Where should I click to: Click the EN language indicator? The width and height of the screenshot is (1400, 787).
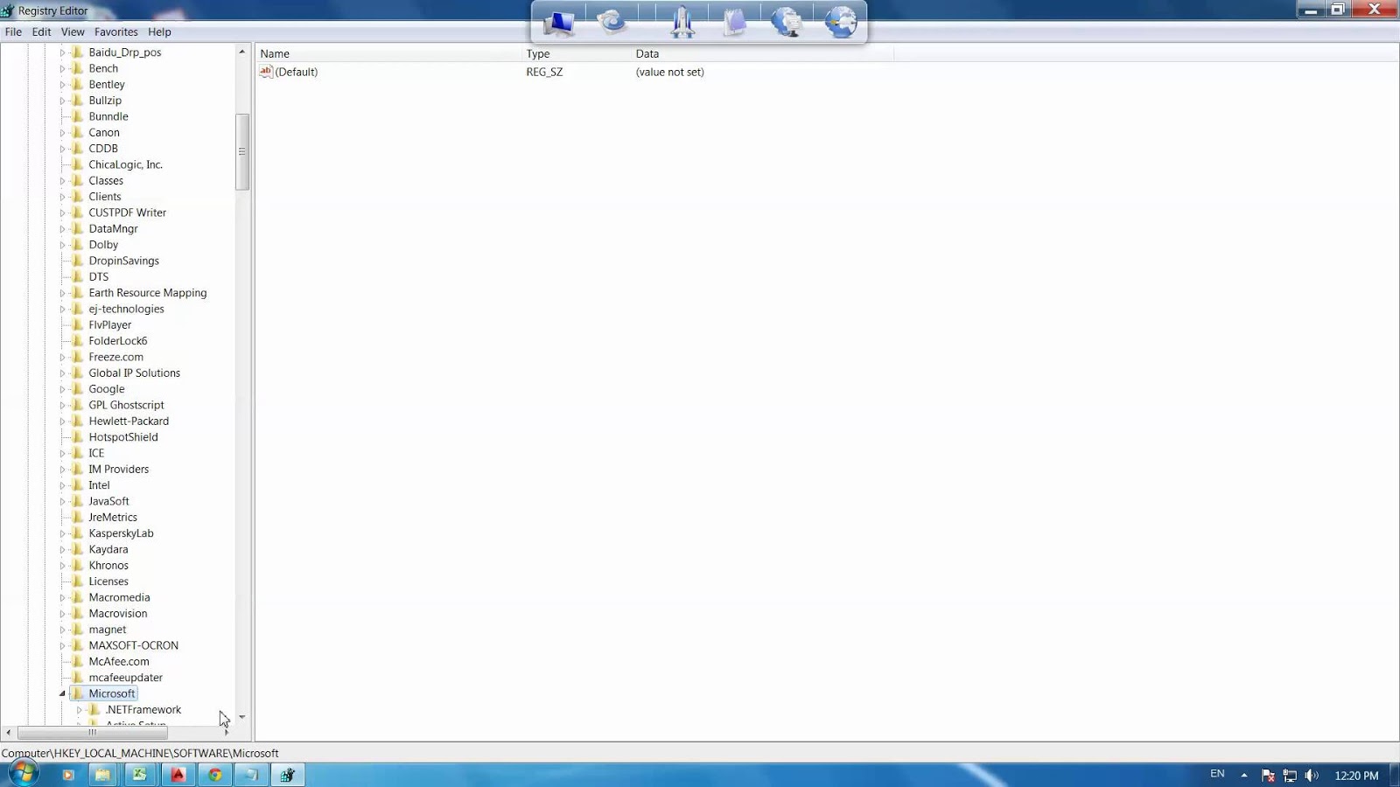pyautogui.click(x=1217, y=774)
